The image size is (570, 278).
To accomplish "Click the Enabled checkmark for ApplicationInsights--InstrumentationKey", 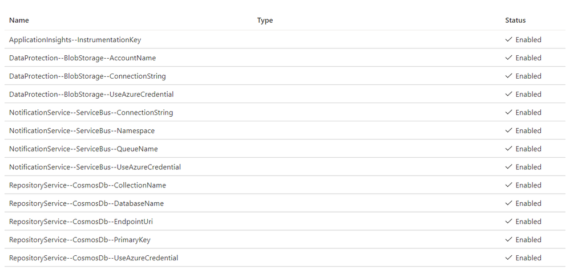I will tap(508, 39).
